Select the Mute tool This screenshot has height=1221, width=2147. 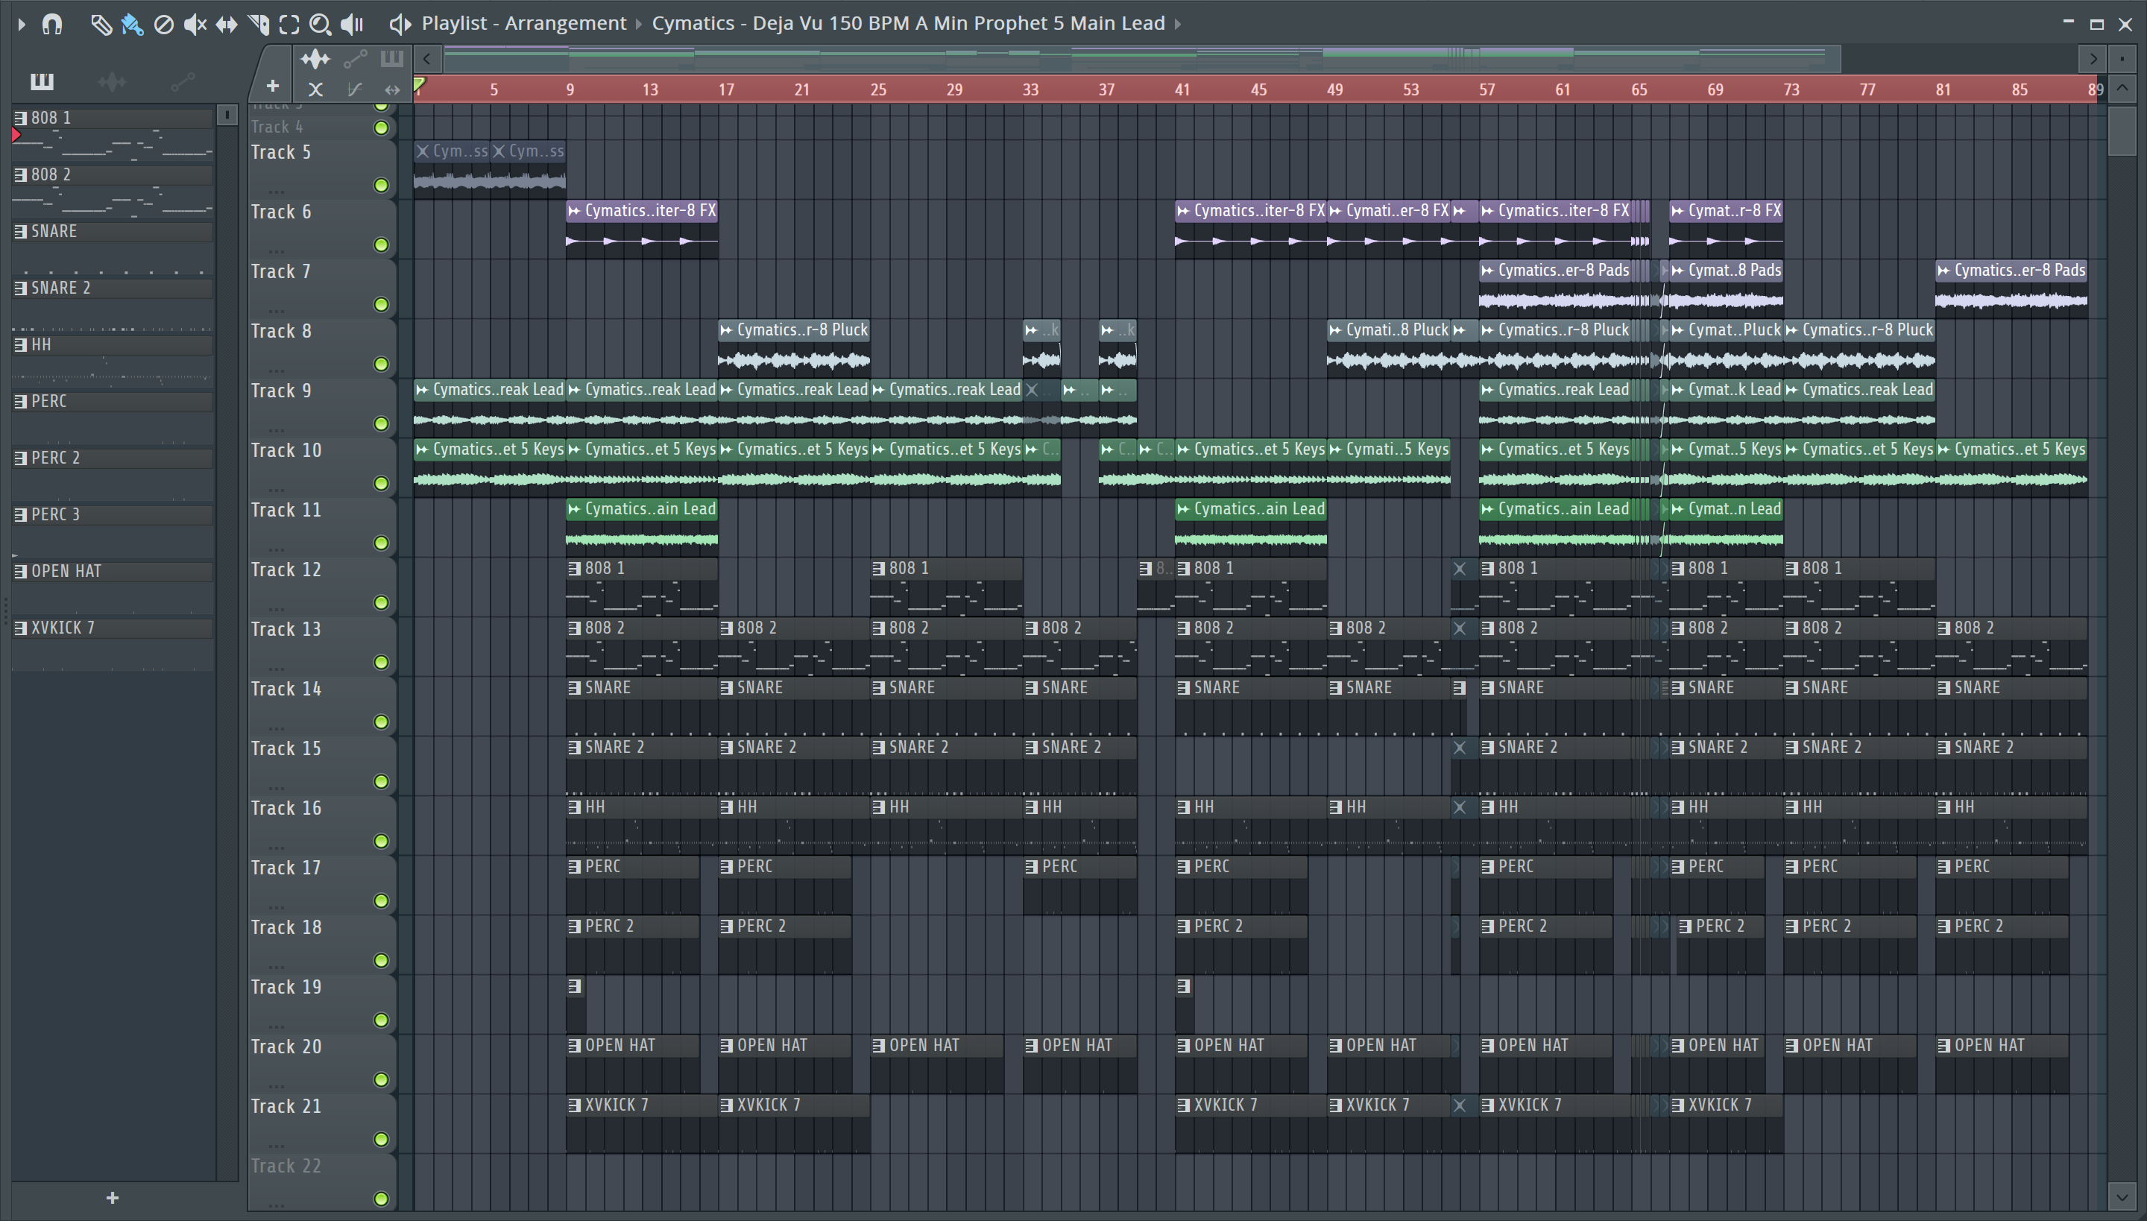click(195, 25)
